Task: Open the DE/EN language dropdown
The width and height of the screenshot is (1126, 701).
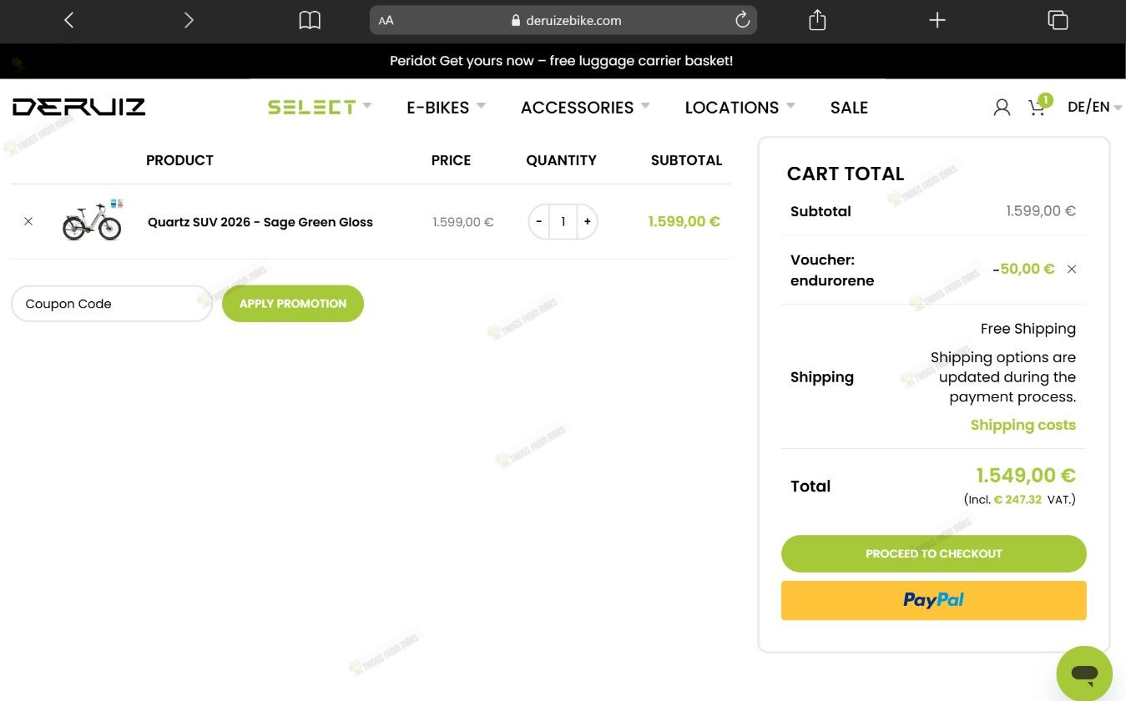Action: click(1094, 107)
